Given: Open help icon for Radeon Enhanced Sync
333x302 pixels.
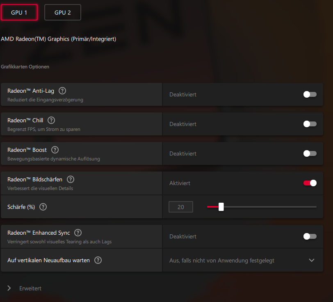Looking at the screenshot, I should pos(78,233).
